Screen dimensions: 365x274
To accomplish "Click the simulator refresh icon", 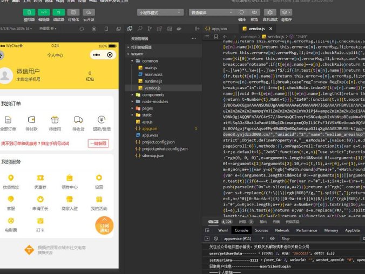I will coord(82,29).
